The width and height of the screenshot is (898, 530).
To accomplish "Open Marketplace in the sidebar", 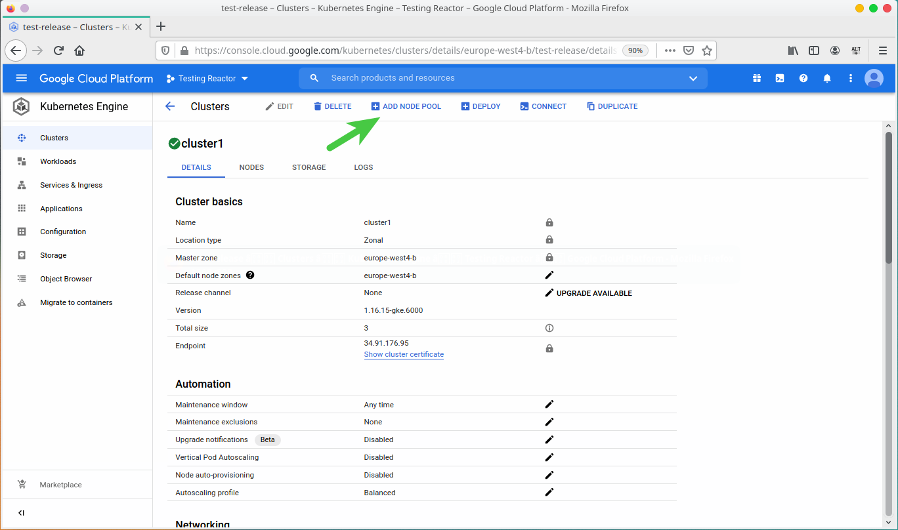I will click(76, 485).
